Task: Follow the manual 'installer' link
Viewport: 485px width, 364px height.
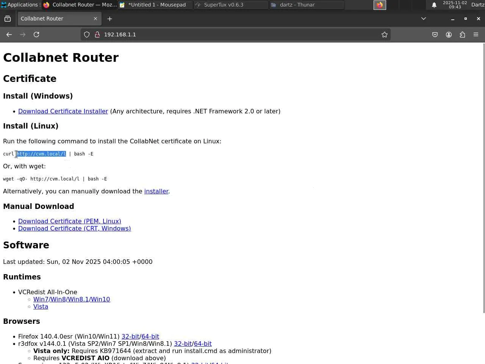Action: click(x=156, y=191)
